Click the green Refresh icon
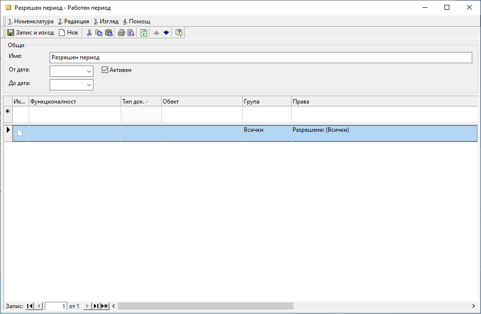 point(144,33)
